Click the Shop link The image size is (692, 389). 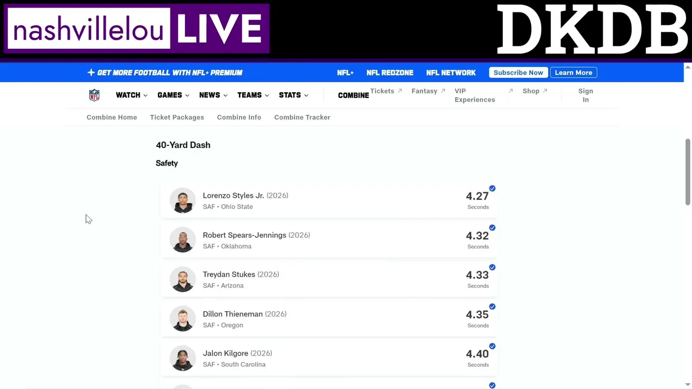pos(531,91)
